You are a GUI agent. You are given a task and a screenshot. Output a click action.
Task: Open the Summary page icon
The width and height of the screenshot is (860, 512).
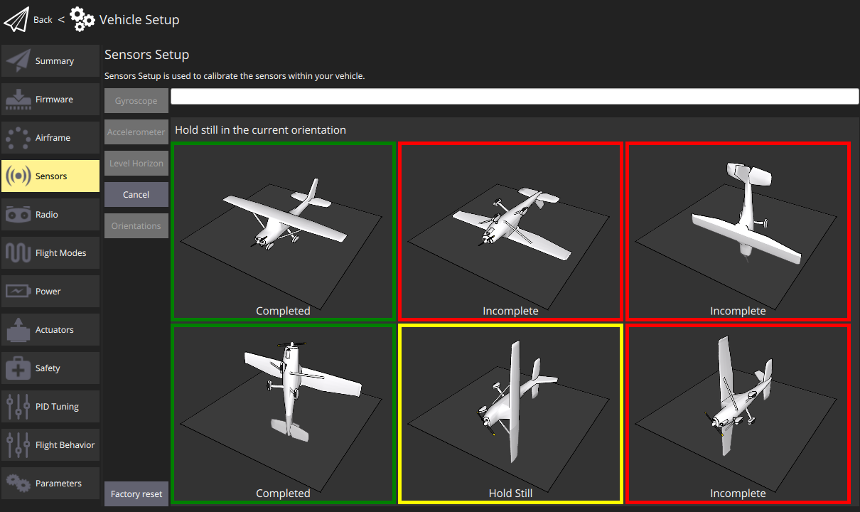click(x=18, y=61)
